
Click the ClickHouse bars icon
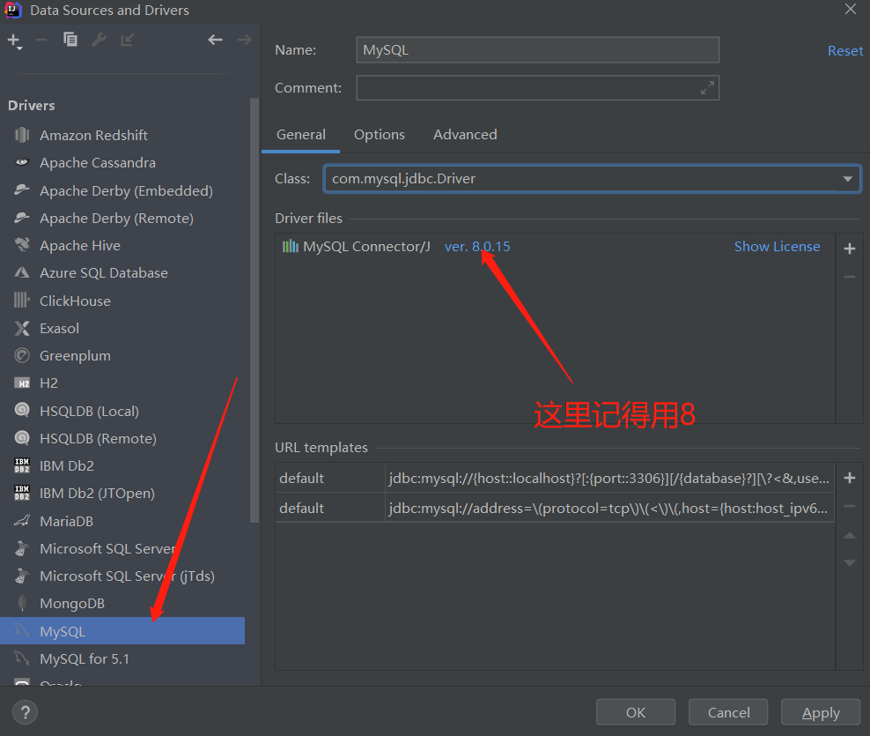(22, 301)
